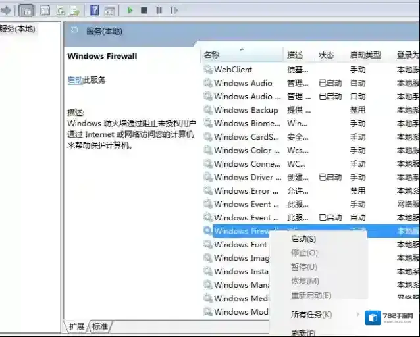Select the Windows Audio service row
The image size is (420, 337).
243,83
